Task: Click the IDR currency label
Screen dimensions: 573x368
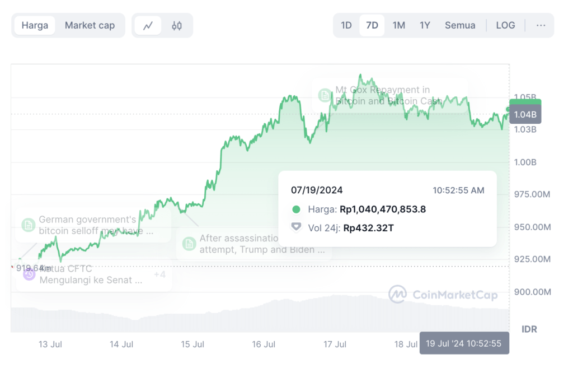Action: 529,329
